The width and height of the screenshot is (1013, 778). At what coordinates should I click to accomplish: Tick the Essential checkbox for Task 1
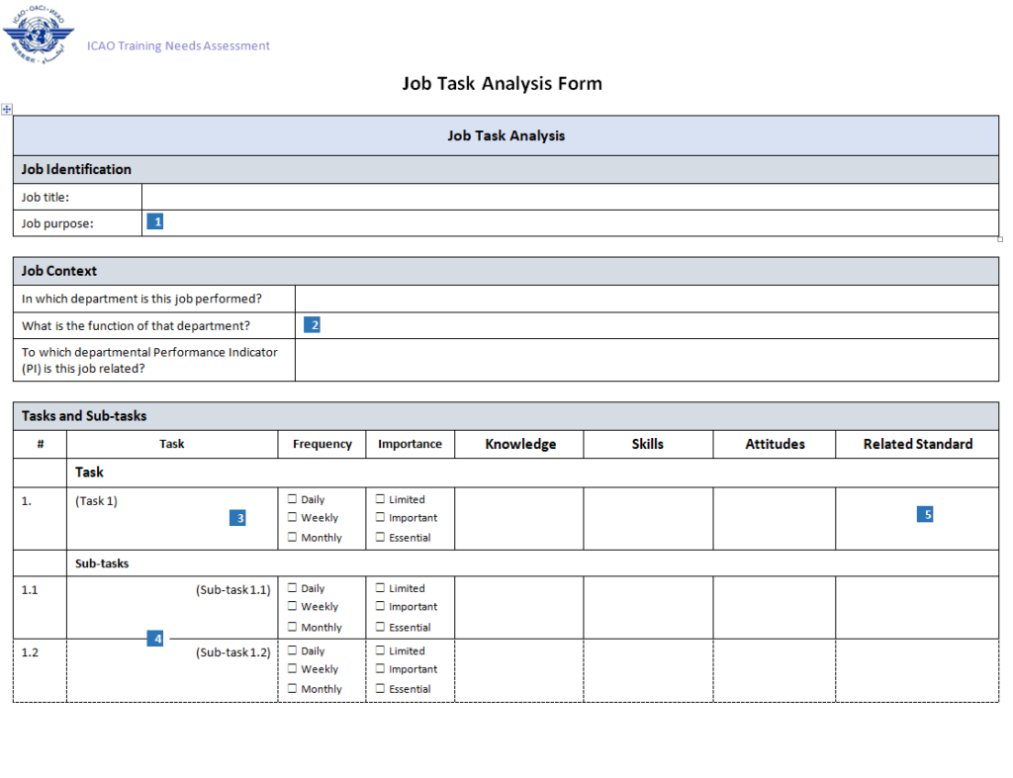click(380, 538)
